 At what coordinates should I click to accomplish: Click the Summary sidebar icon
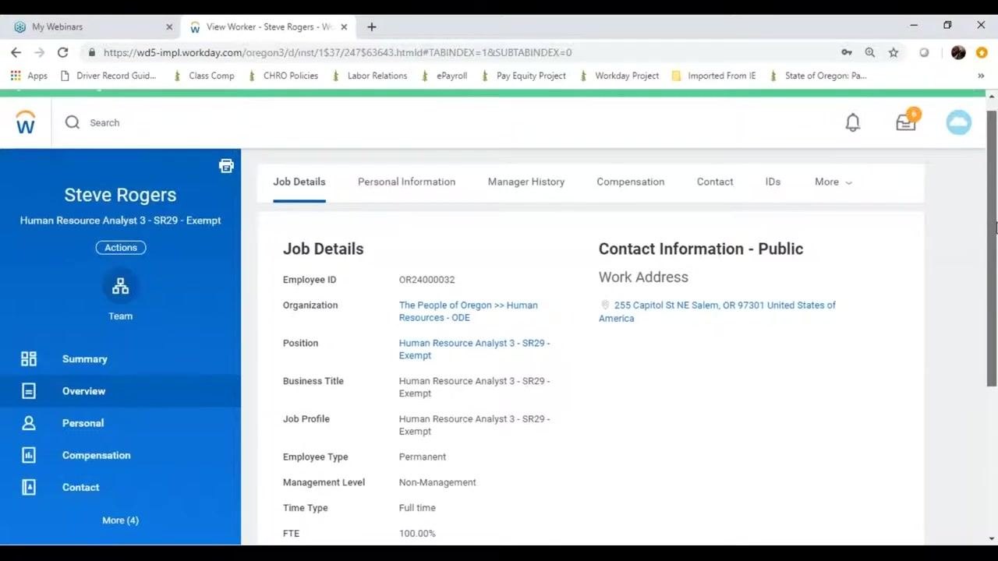(x=29, y=358)
